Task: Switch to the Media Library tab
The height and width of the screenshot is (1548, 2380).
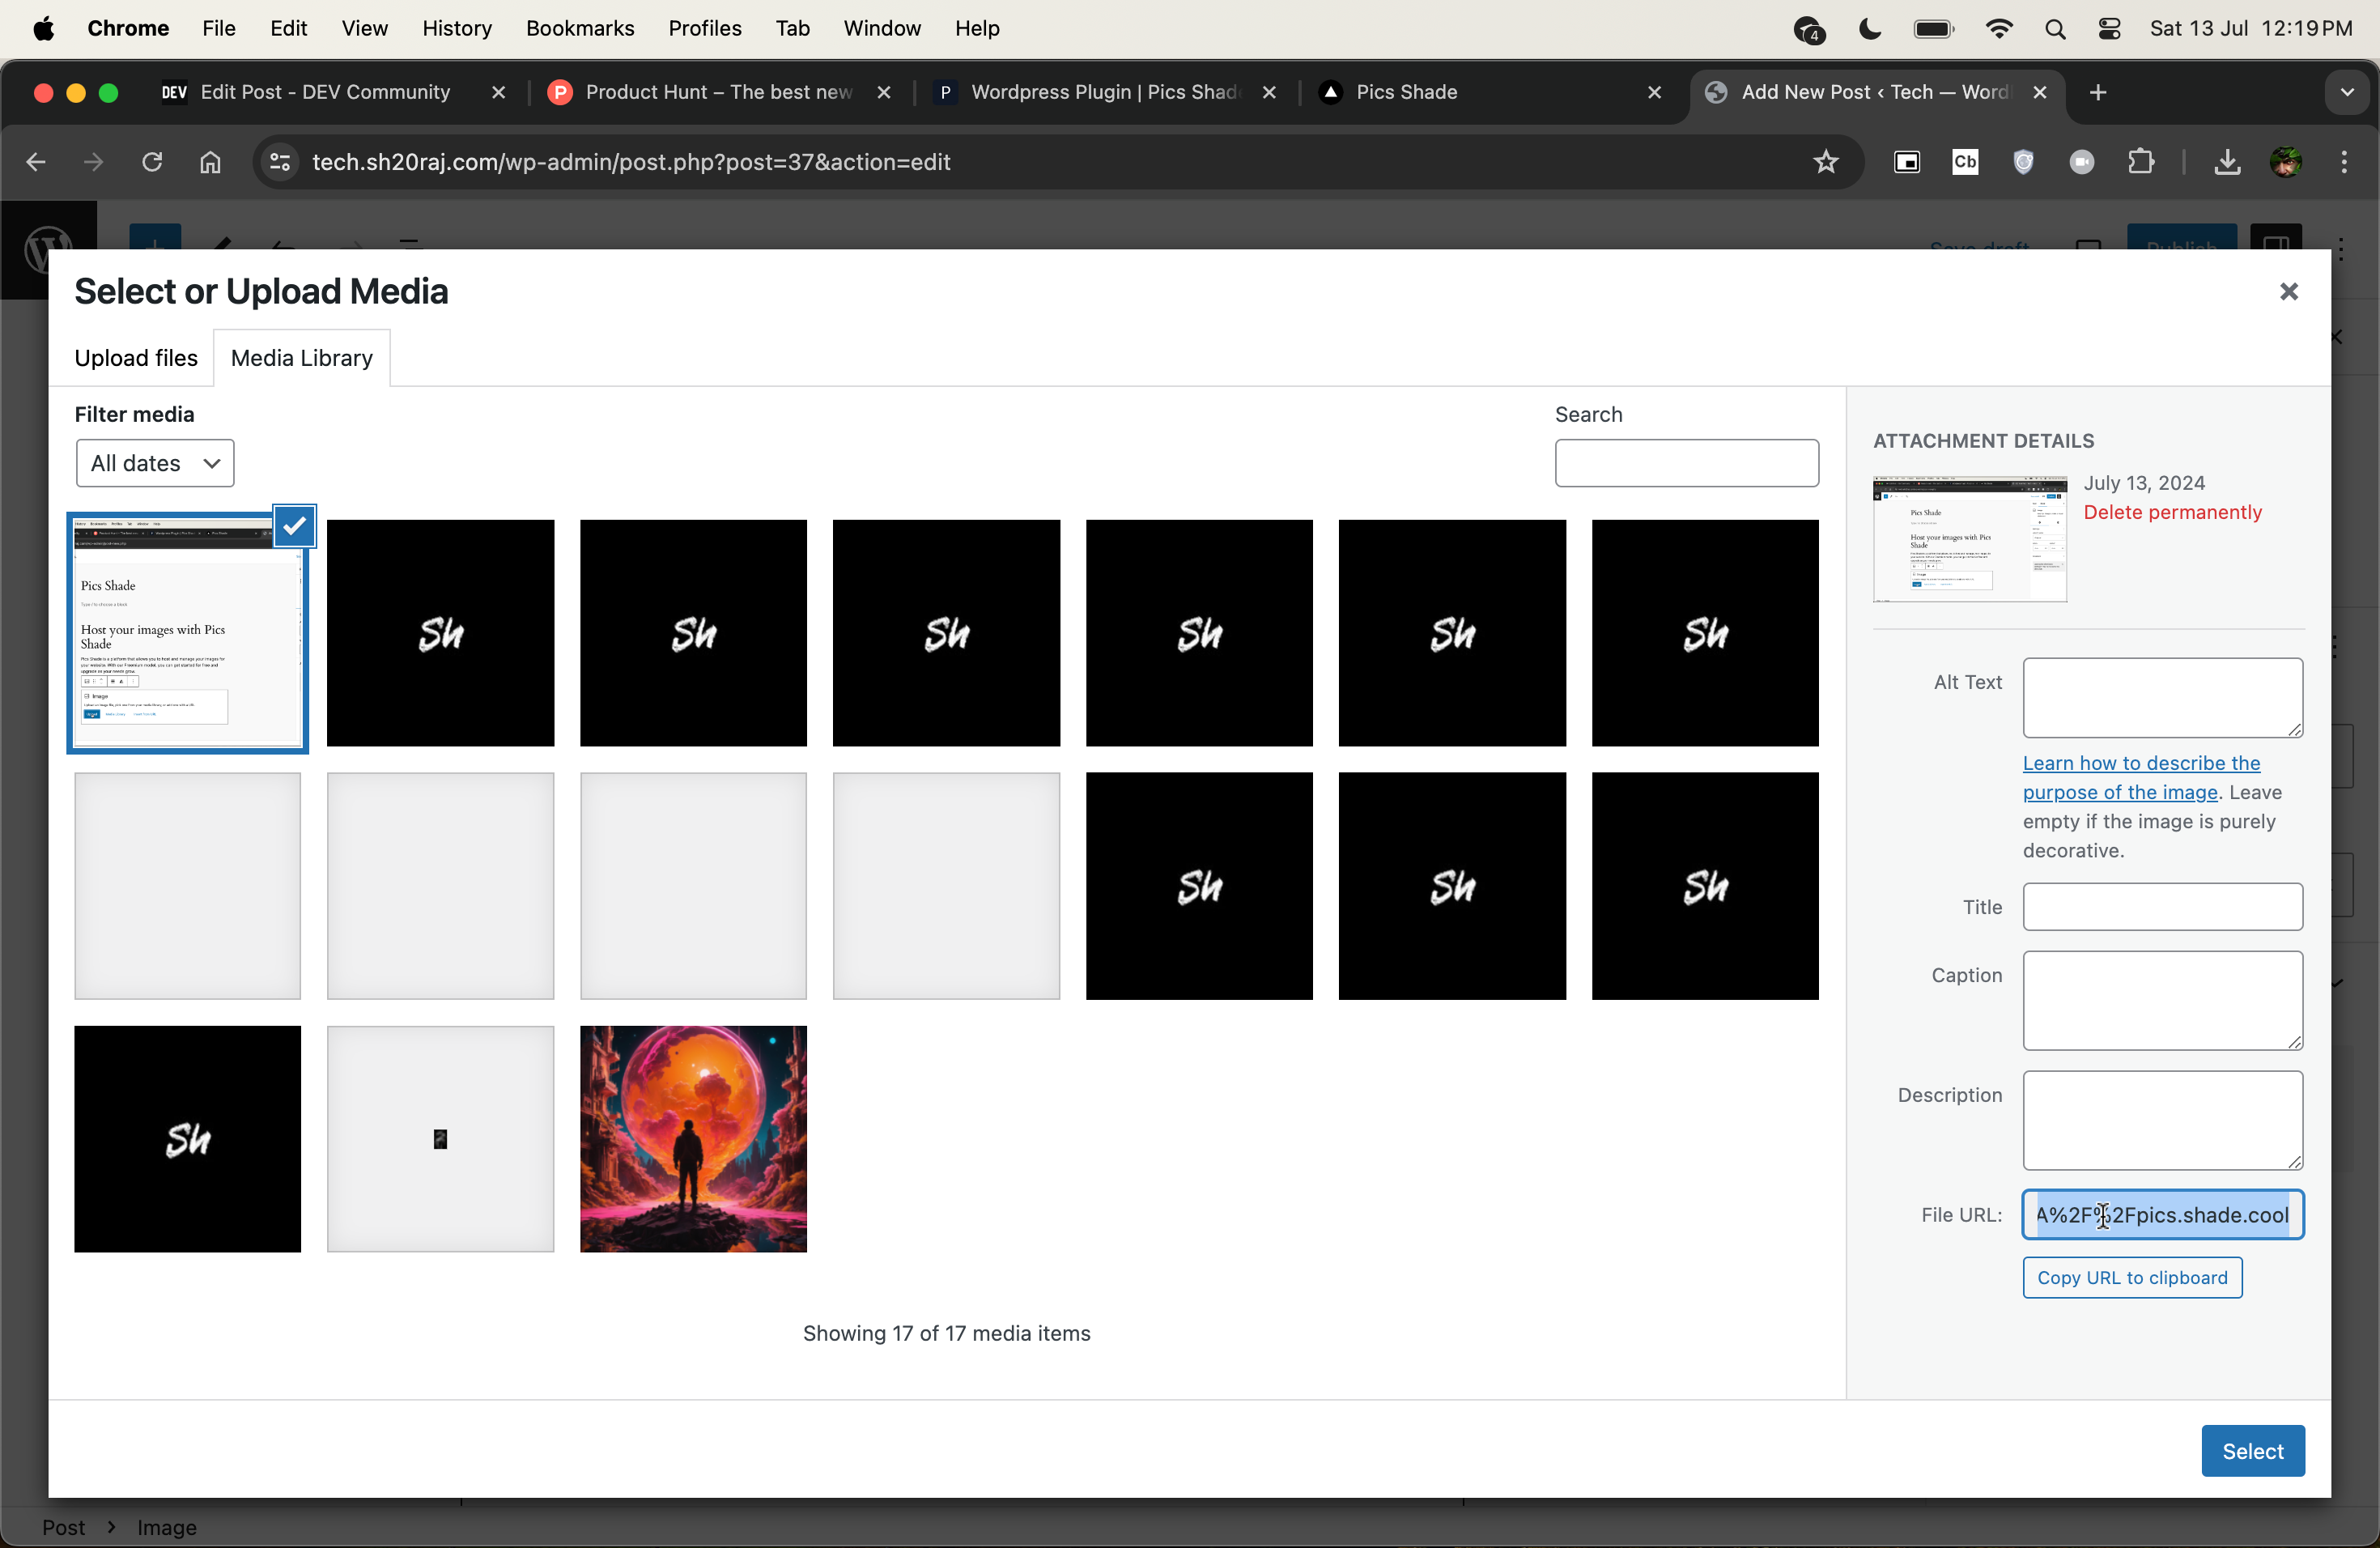Action: 302,358
